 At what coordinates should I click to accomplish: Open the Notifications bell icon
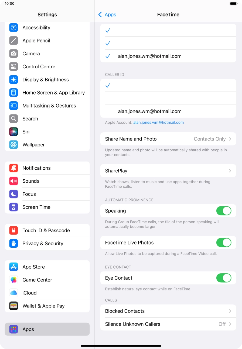pos(13,168)
